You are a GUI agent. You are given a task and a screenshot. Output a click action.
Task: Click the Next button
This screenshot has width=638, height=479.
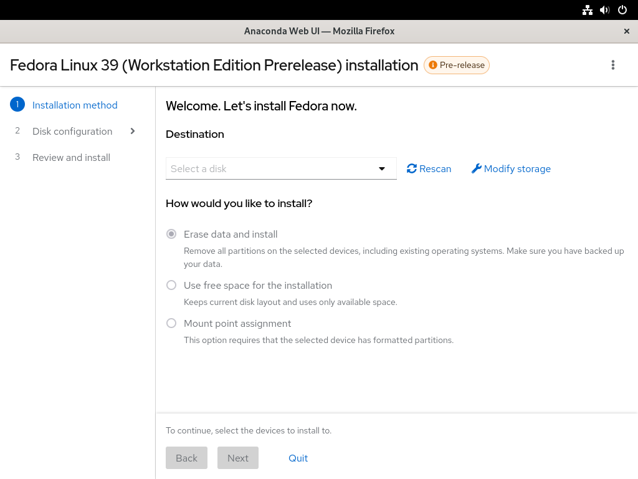(238, 458)
